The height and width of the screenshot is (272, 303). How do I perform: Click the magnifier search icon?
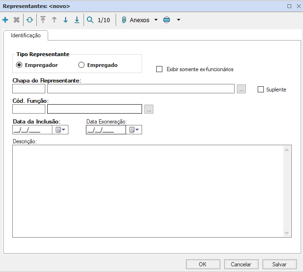tap(90, 20)
